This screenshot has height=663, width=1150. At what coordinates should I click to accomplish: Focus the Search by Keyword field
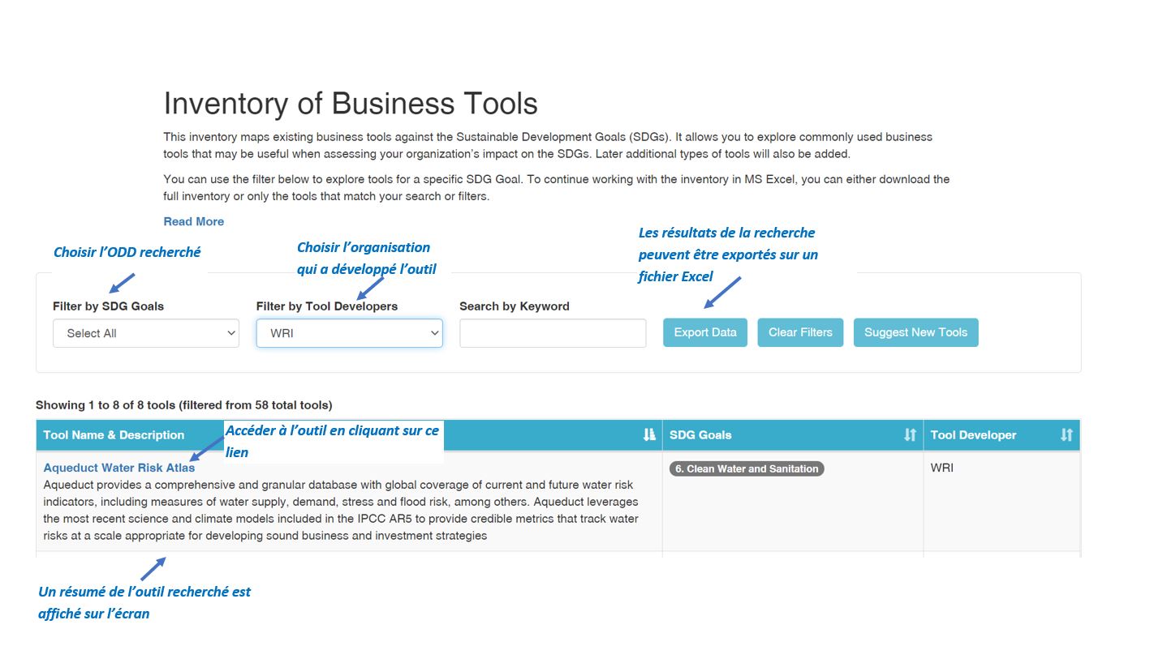pos(553,333)
